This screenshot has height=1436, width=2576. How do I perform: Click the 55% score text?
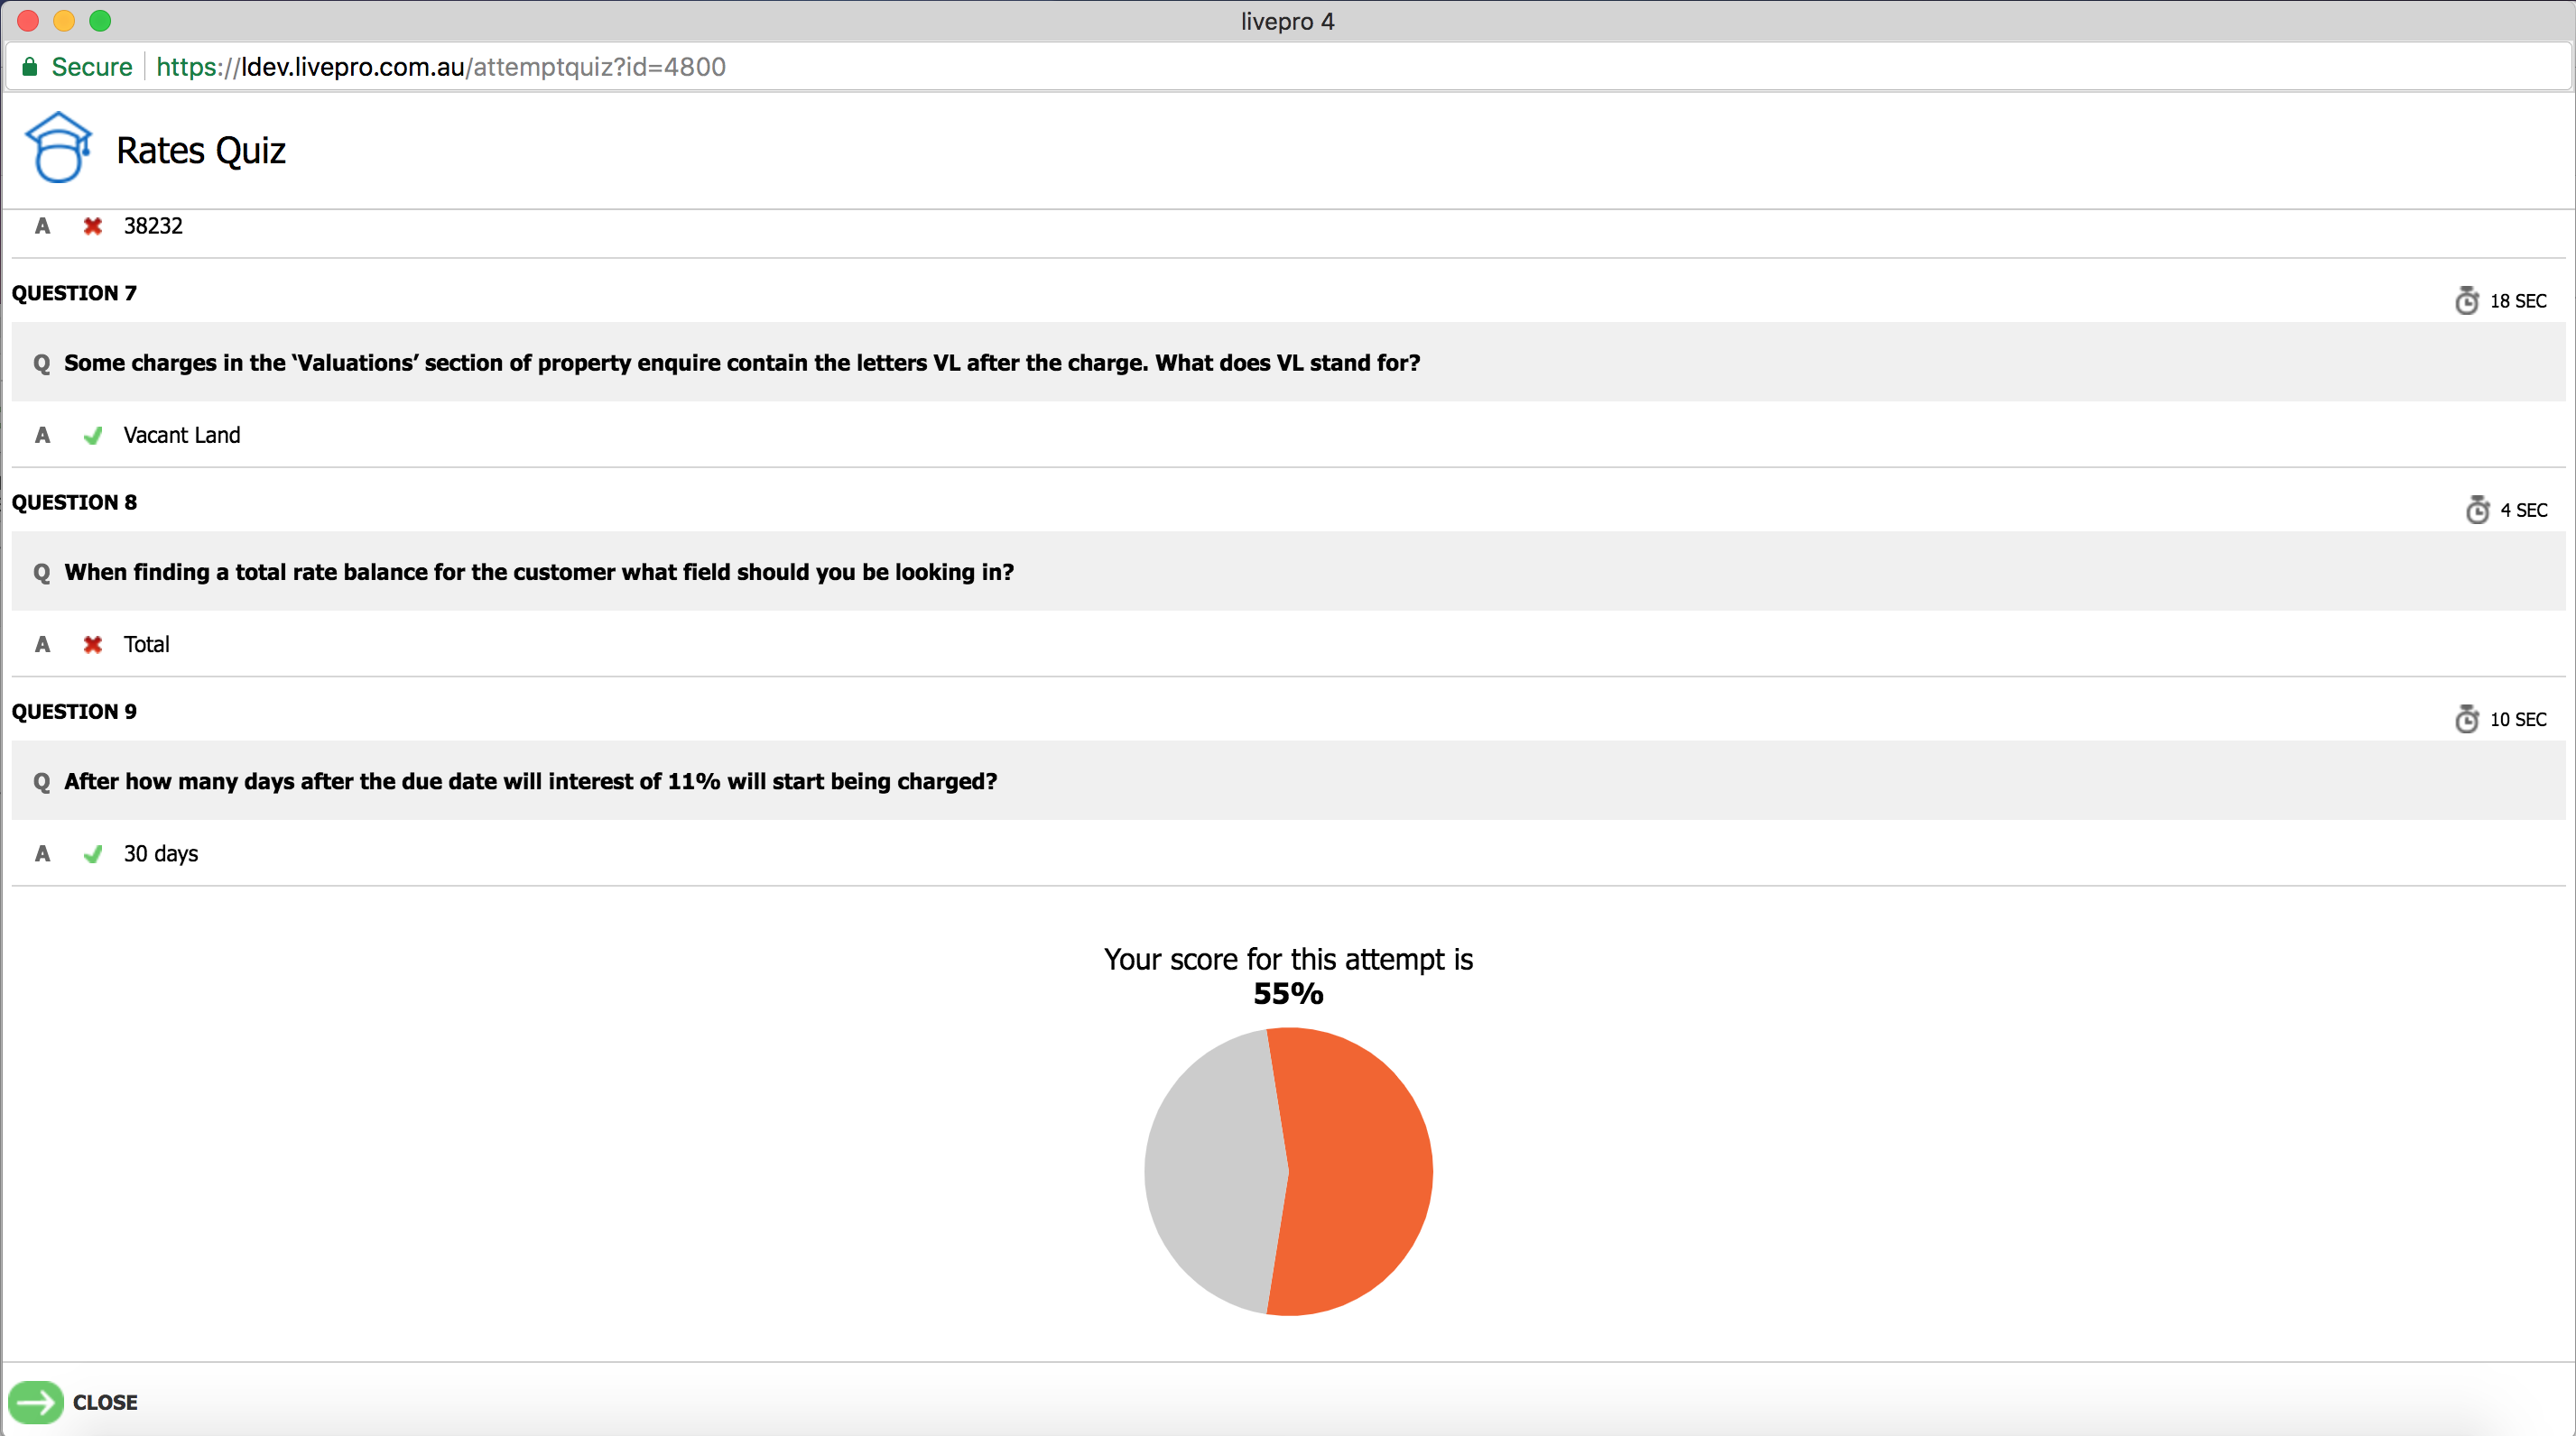[x=1288, y=993]
